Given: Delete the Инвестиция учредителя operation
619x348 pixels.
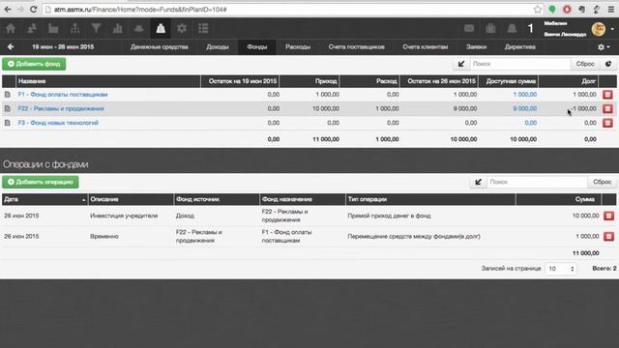Looking at the screenshot, I should pyautogui.click(x=608, y=216).
